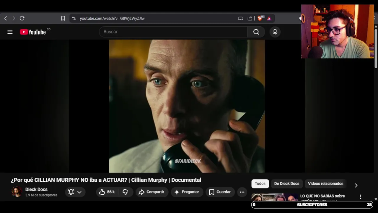Open the Brave Shields lion icon
378x213 pixels.
coord(260,18)
